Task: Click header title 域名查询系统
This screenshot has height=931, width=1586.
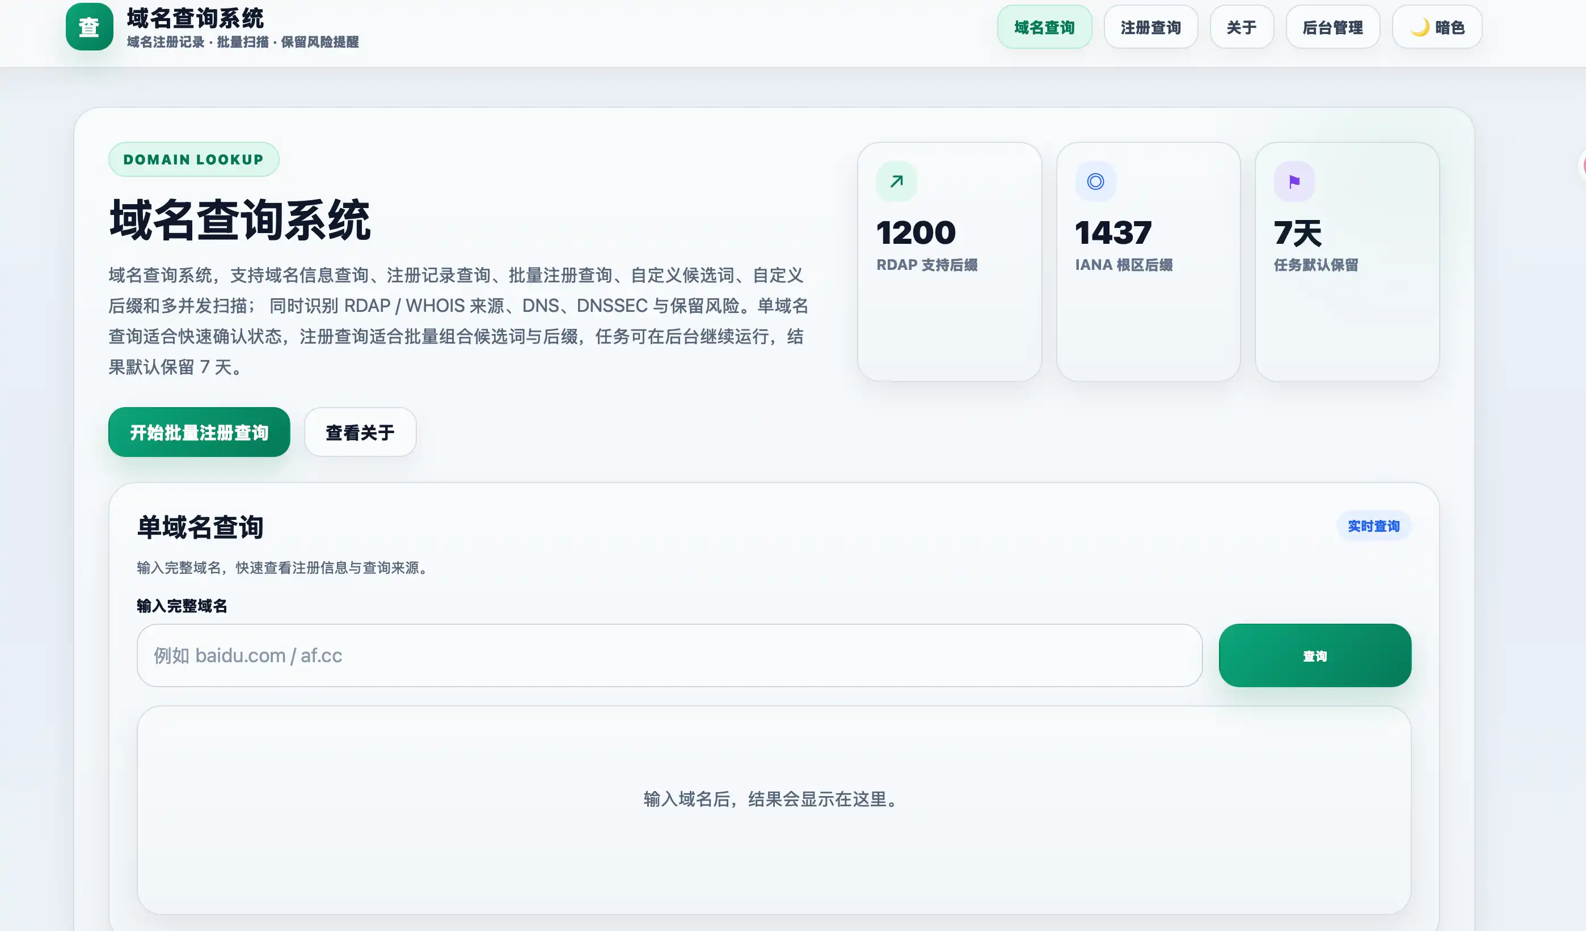Action: 195,18
